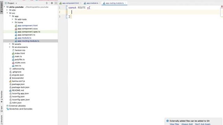The image size is (223, 125).
Task: Click the index.html file icon
Action: click(x=13, y=53)
